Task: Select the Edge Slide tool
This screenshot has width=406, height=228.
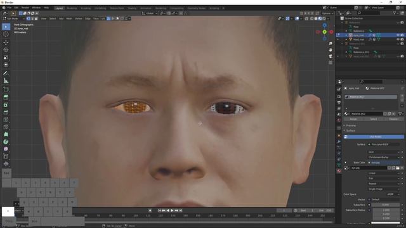Action: [x=6, y=156]
